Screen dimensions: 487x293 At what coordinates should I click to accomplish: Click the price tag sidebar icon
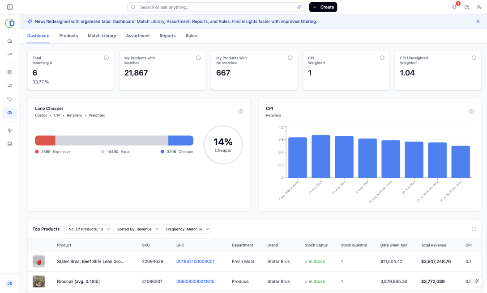(x=10, y=99)
